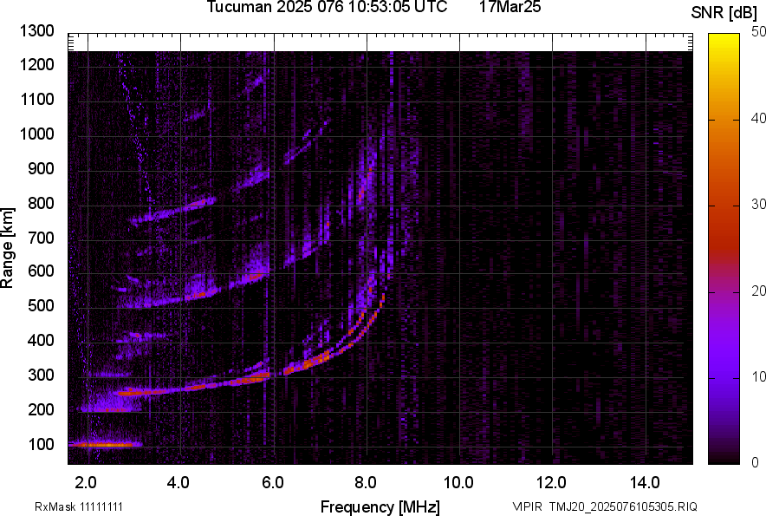Screen dimensions: 766x516
Task: Click the 30 label on the colorbar
Action: tap(759, 205)
